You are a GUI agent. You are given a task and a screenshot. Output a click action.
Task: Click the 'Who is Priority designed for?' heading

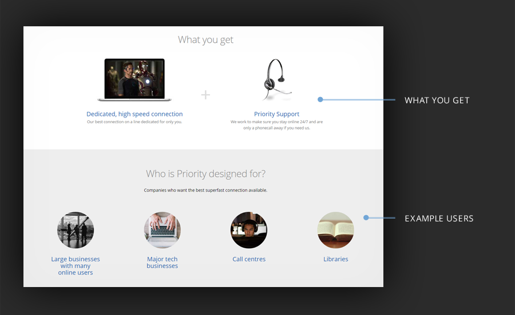pyautogui.click(x=205, y=174)
